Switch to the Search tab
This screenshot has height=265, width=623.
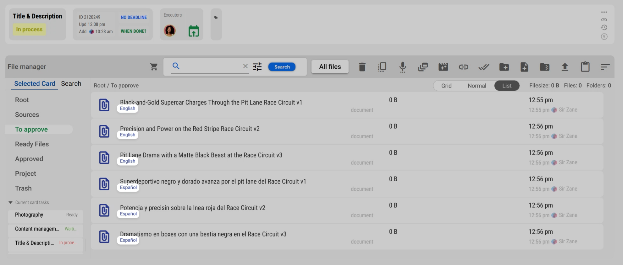(71, 84)
